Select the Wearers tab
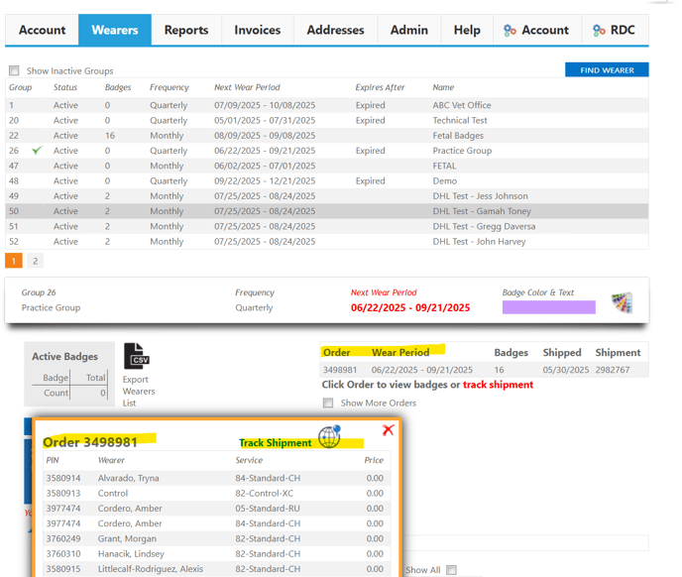 pyautogui.click(x=115, y=30)
